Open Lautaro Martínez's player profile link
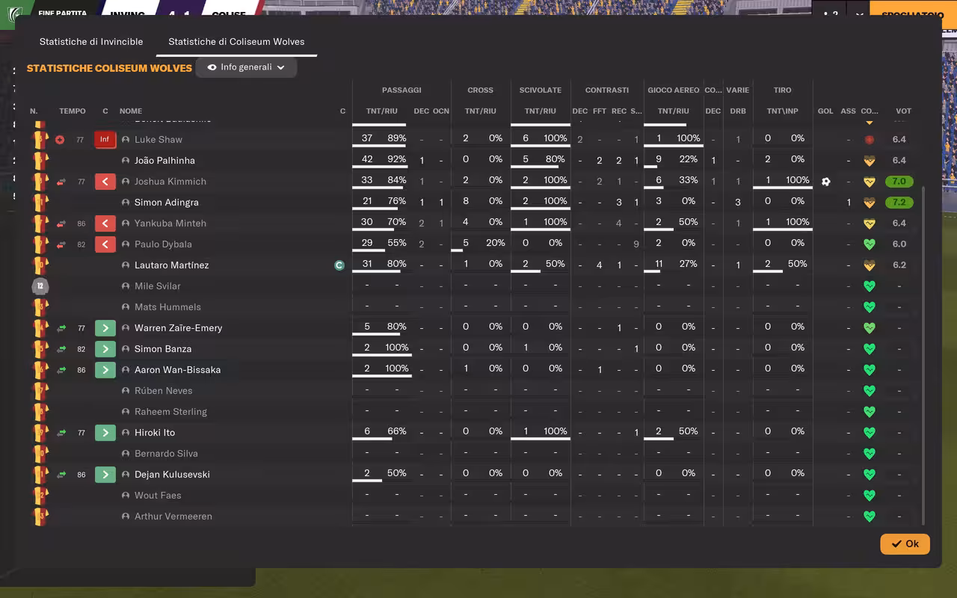Screen dimensions: 957x598 (x=172, y=265)
